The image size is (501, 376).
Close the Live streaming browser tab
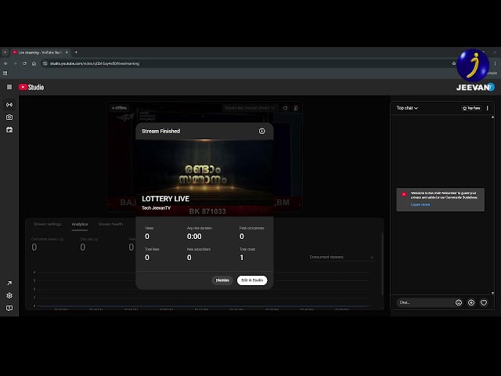pyautogui.click(x=67, y=52)
